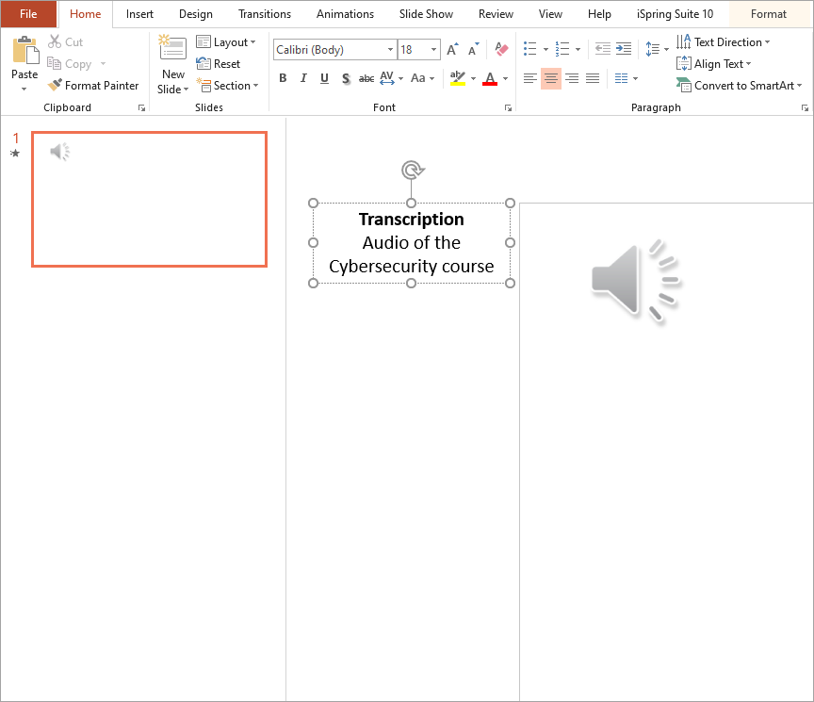814x702 pixels.
Task: Toggle underline formatting
Action: [323, 78]
